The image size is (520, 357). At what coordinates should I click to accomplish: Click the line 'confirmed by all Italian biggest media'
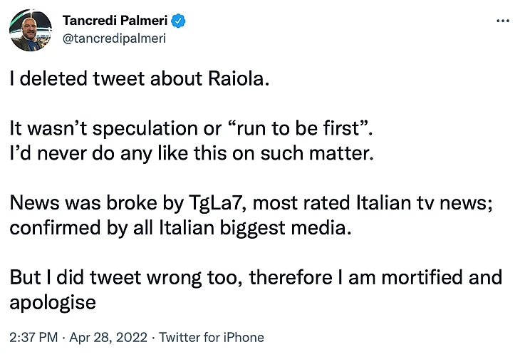[180, 228]
